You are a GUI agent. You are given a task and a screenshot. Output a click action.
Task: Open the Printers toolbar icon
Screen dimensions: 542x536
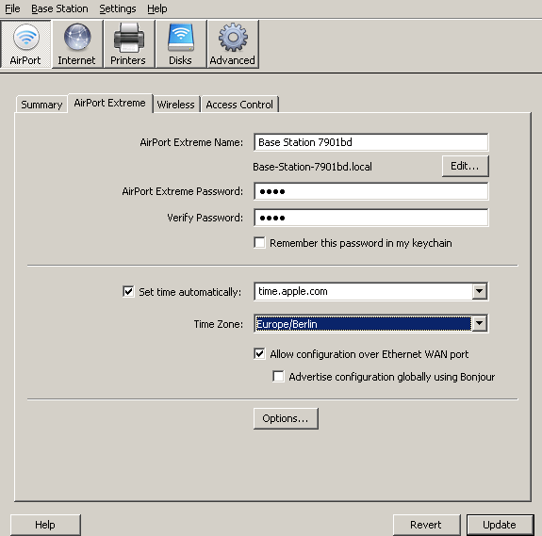(129, 44)
